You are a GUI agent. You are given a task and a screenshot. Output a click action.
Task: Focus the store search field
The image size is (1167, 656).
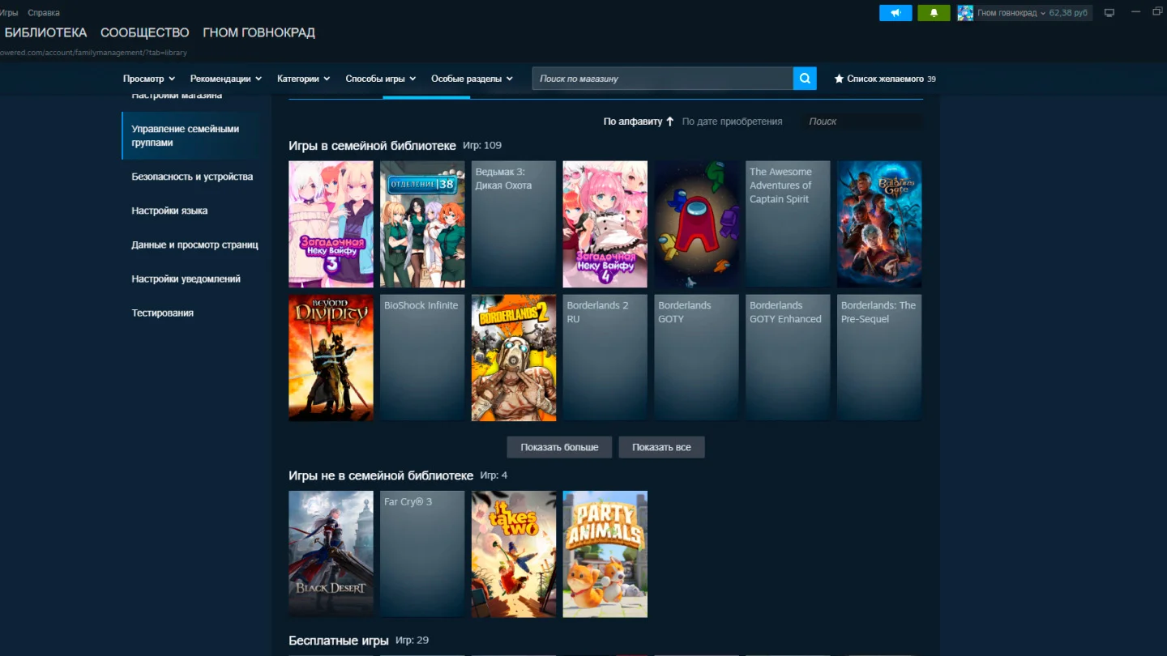[x=662, y=79]
